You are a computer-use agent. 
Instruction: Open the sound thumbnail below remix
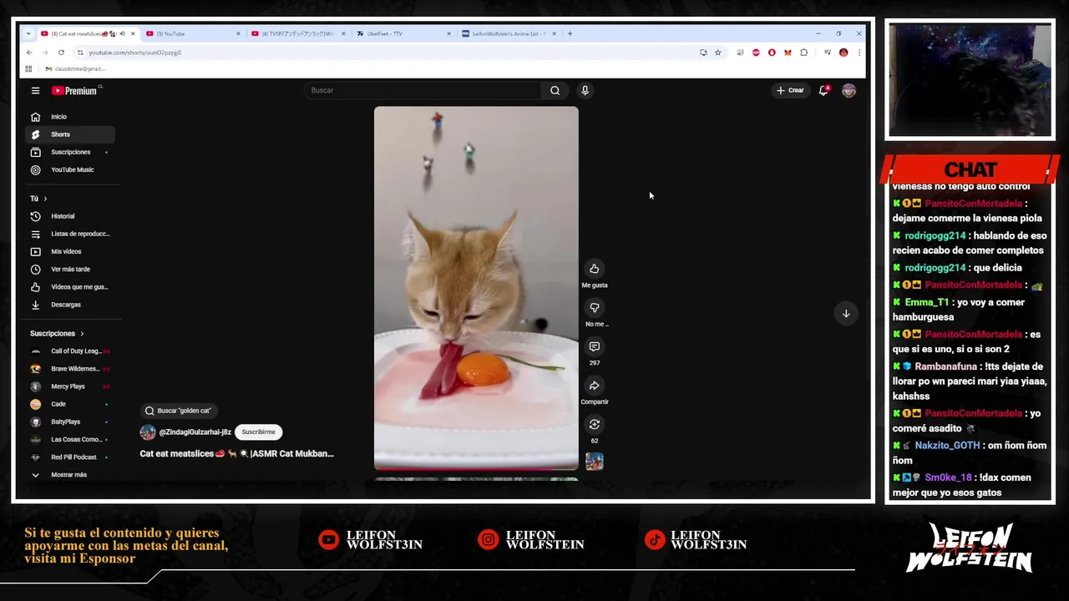(x=594, y=462)
